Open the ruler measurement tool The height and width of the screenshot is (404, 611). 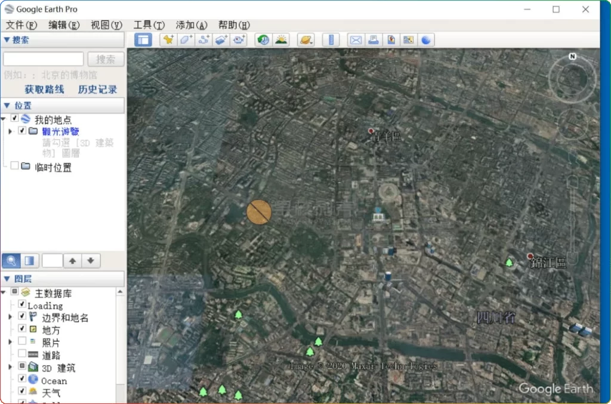point(331,39)
